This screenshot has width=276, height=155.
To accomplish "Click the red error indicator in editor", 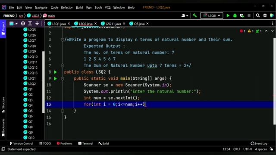I will tap(242, 31).
